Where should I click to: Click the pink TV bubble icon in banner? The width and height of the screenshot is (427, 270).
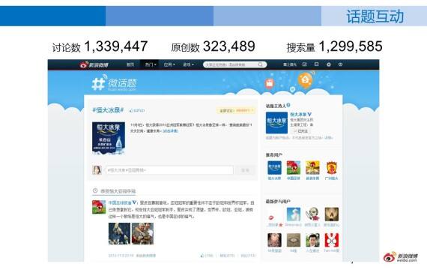[x=270, y=83]
